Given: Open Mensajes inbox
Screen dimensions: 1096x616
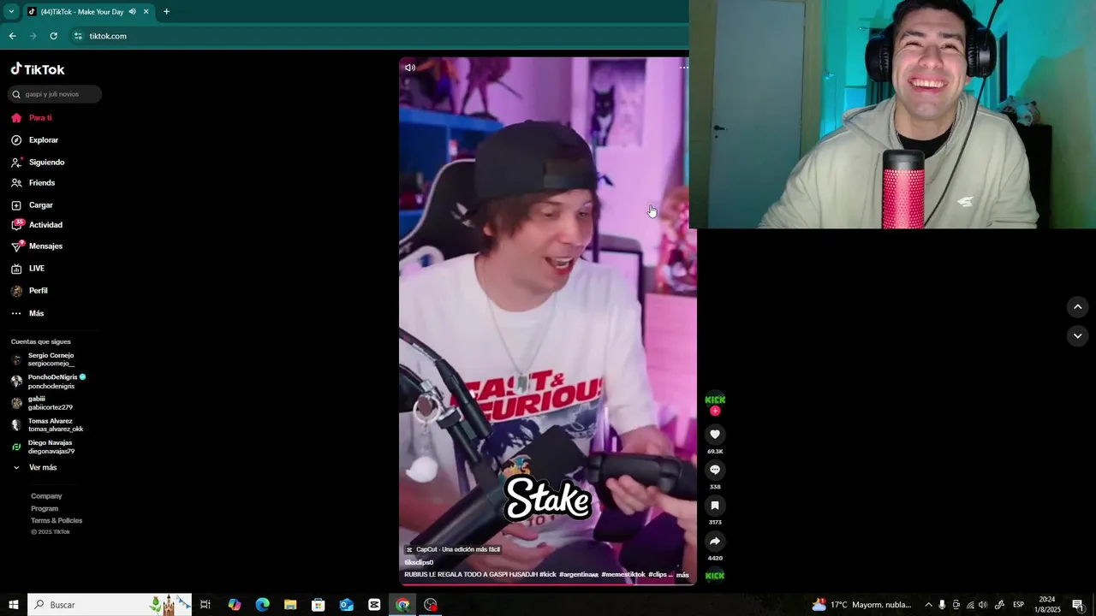Looking at the screenshot, I should click(x=37, y=246).
